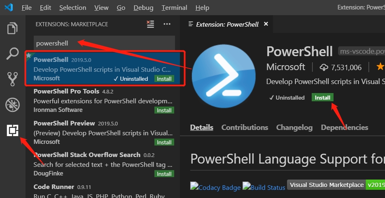Viewport: 385px width, 198px height.
Task: Open the Source Control view
Action: pos(12,79)
